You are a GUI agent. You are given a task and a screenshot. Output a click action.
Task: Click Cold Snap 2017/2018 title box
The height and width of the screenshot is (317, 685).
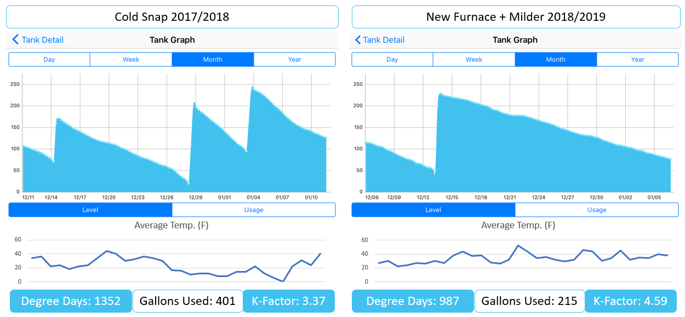[172, 17]
